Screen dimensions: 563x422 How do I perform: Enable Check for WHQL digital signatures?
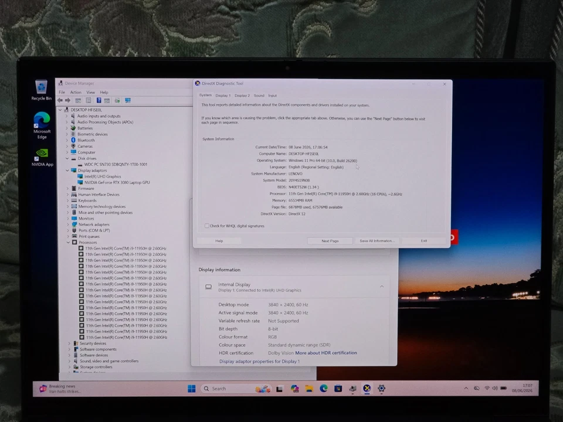click(x=207, y=226)
